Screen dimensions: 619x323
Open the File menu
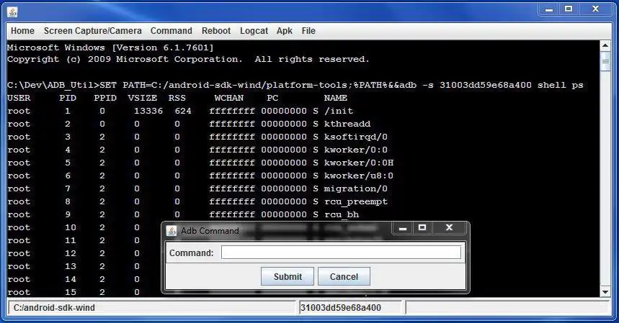308,31
